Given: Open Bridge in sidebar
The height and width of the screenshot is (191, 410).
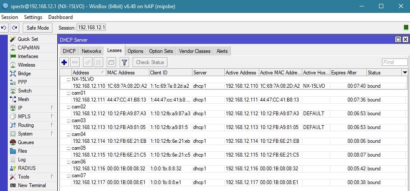Looking at the screenshot, I should pyautogui.click(x=24, y=74).
